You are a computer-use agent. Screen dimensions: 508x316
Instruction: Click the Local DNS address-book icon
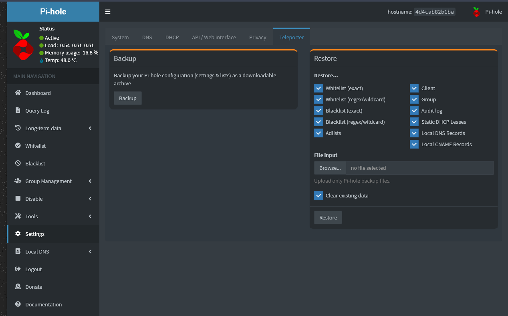coord(18,252)
